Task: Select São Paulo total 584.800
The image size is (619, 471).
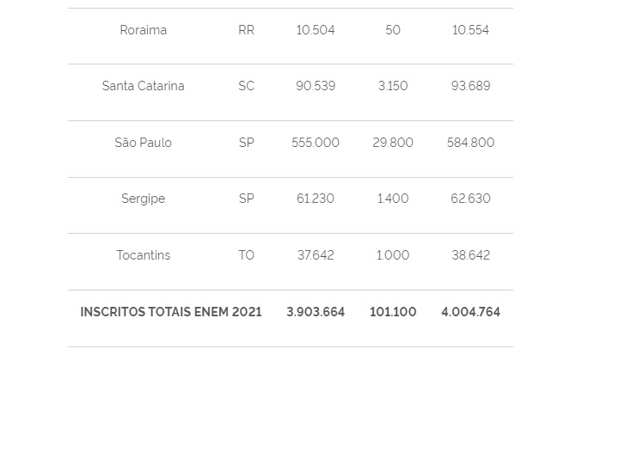Action: pyautogui.click(x=470, y=143)
